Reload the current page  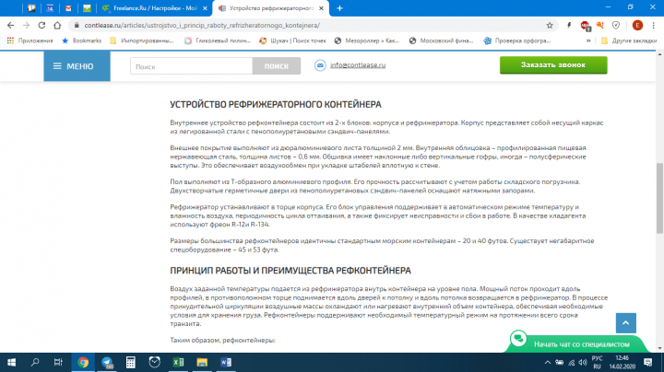pyautogui.click(x=41, y=26)
